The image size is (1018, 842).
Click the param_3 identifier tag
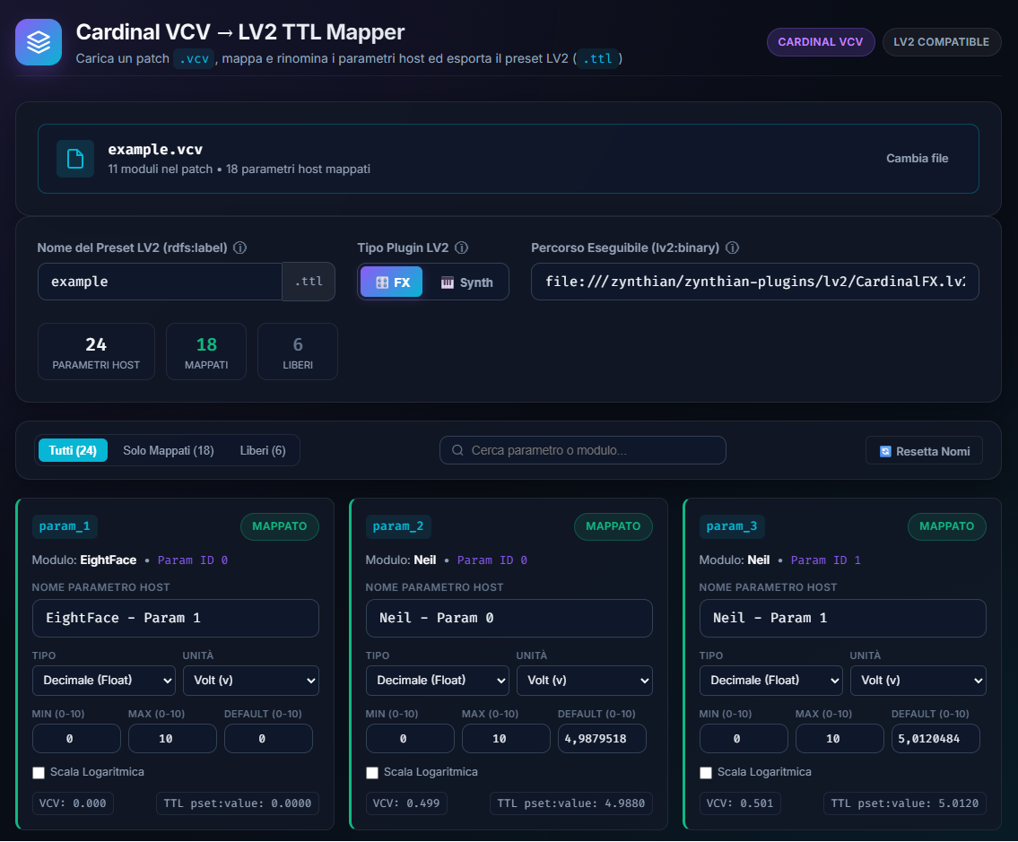pyautogui.click(x=732, y=526)
